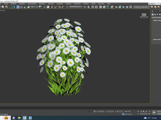
Task: Open Material Editor
Action: [x=112, y=7]
